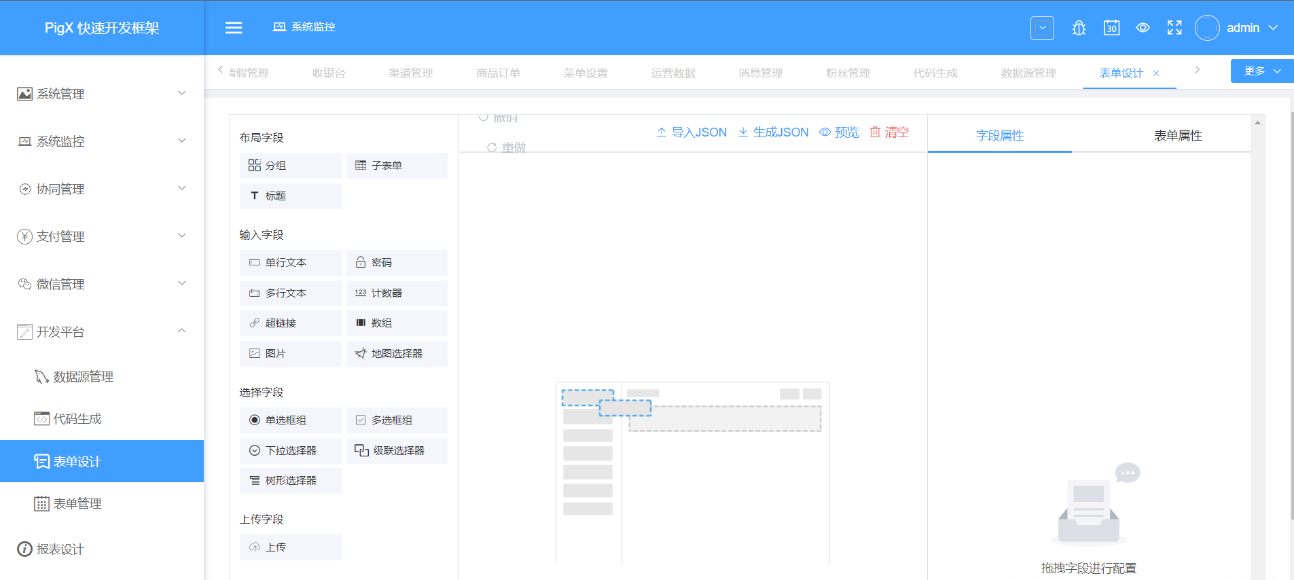
Task: Select the 多选框组 checkbox group component
Action: click(x=397, y=420)
